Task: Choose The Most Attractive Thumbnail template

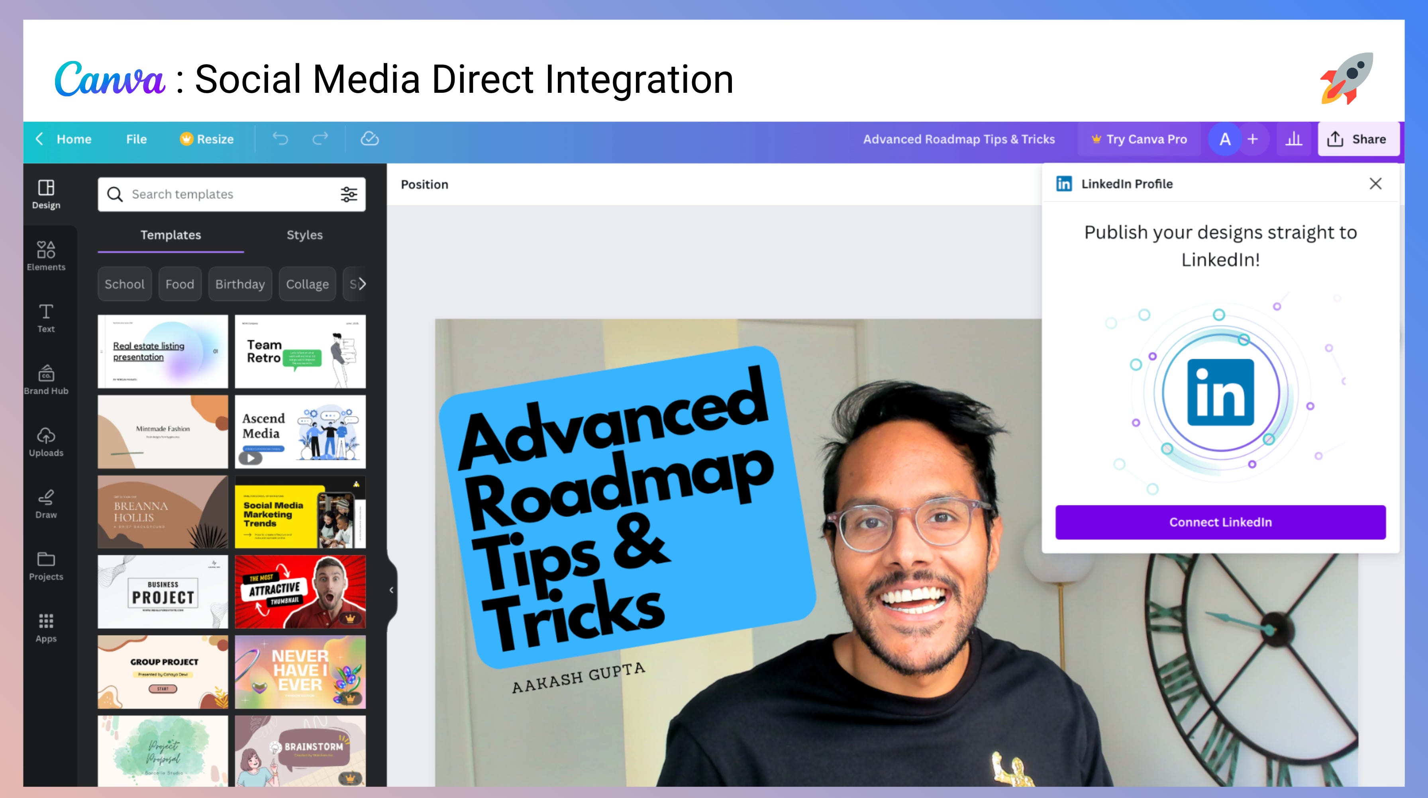Action: [300, 592]
